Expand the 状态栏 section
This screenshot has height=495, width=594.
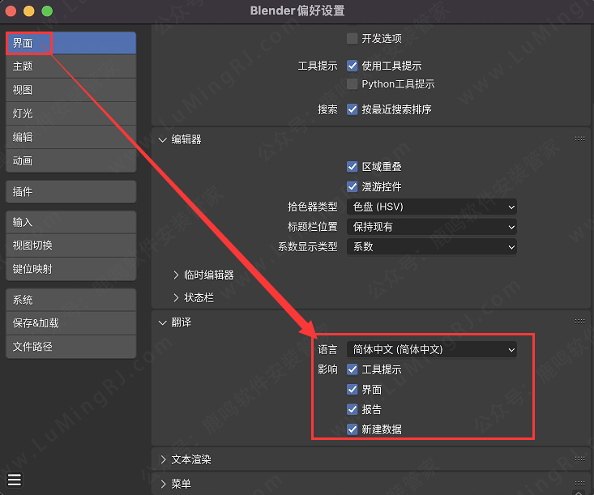click(194, 298)
